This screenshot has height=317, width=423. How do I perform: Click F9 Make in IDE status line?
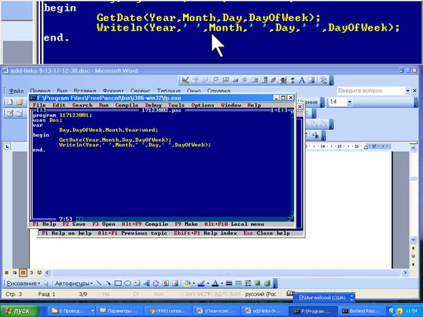186,224
